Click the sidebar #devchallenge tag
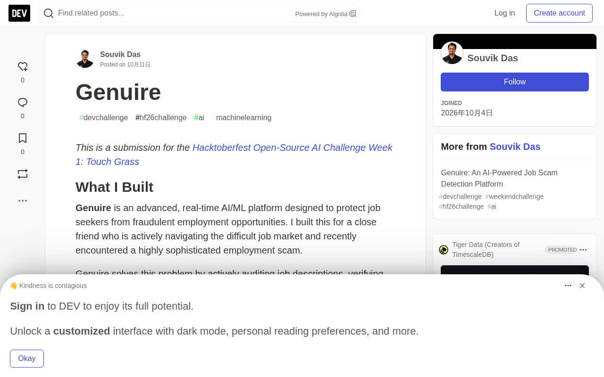This screenshot has height=377, width=604. 460,197
